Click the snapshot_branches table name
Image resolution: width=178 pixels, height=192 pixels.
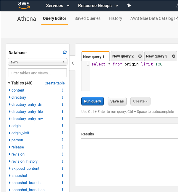pos(28,190)
